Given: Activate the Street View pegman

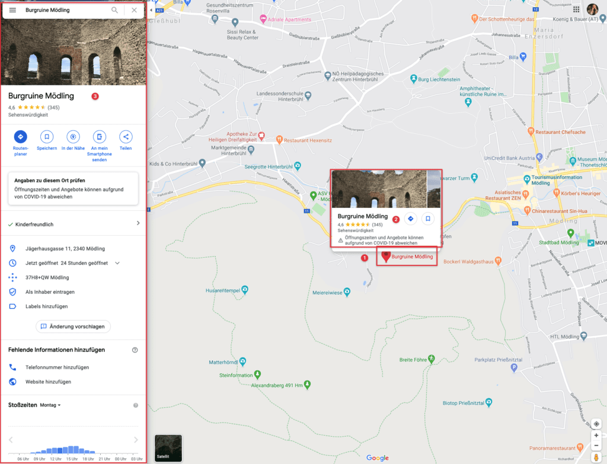Looking at the screenshot, I should tap(596, 457).
